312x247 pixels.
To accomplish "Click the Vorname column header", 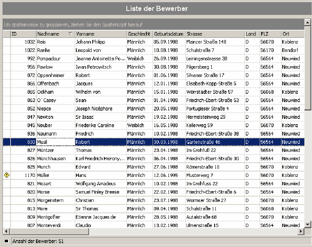I will [x=101, y=34].
